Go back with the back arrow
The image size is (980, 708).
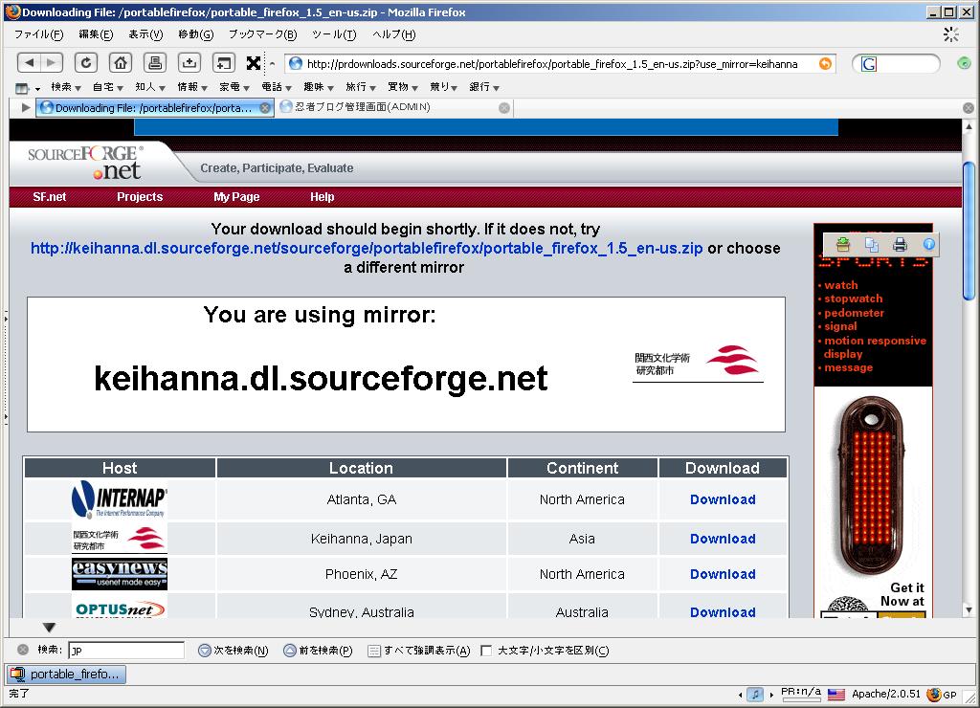(29, 62)
